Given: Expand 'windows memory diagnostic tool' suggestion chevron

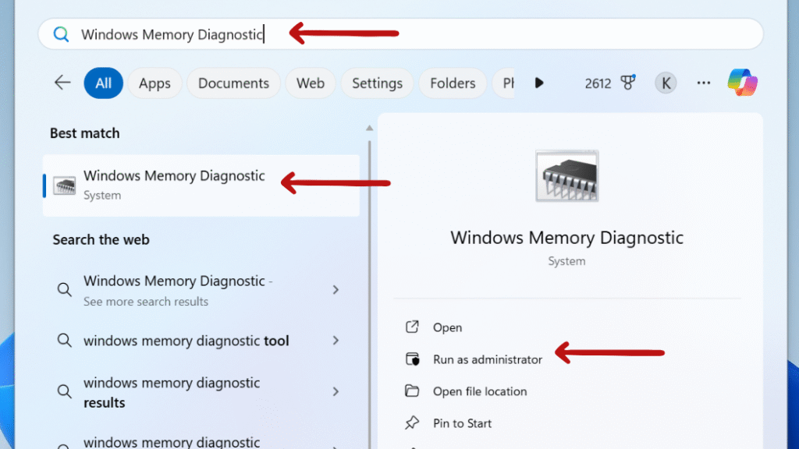Looking at the screenshot, I should [x=336, y=340].
